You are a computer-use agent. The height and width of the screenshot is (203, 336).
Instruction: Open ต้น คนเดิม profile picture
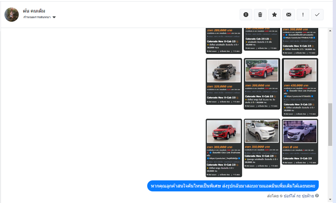(12, 15)
